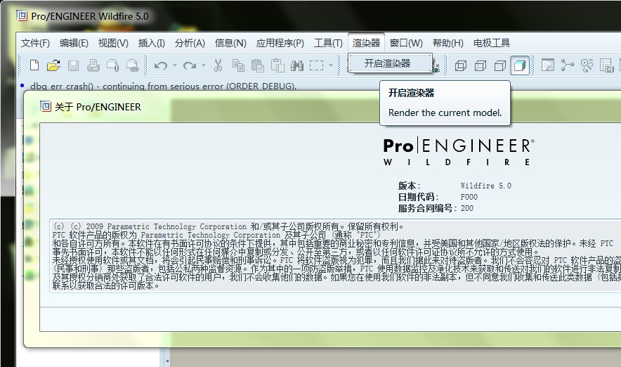Switch to No Hidden display mode
This screenshot has height=367, width=621.
point(500,65)
